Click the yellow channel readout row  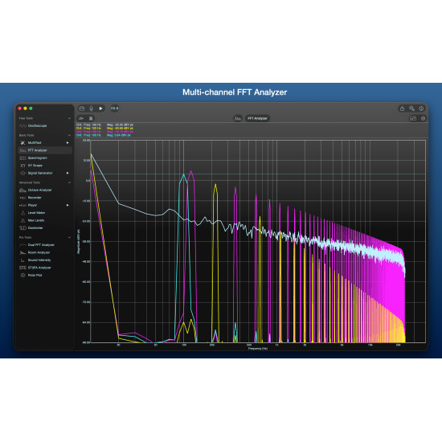tap(104, 129)
